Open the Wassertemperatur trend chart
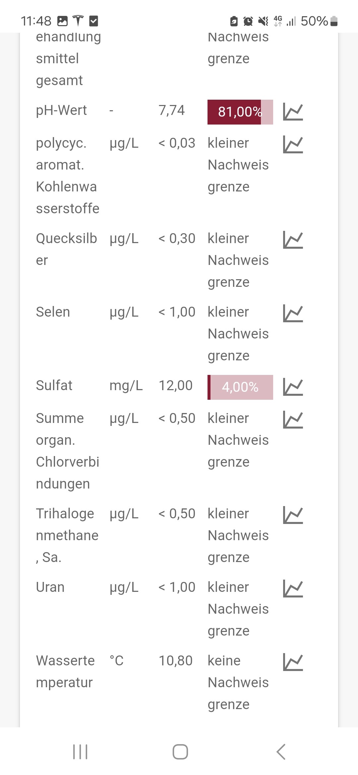This screenshot has width=358, height=775. [x=293, y=662]
